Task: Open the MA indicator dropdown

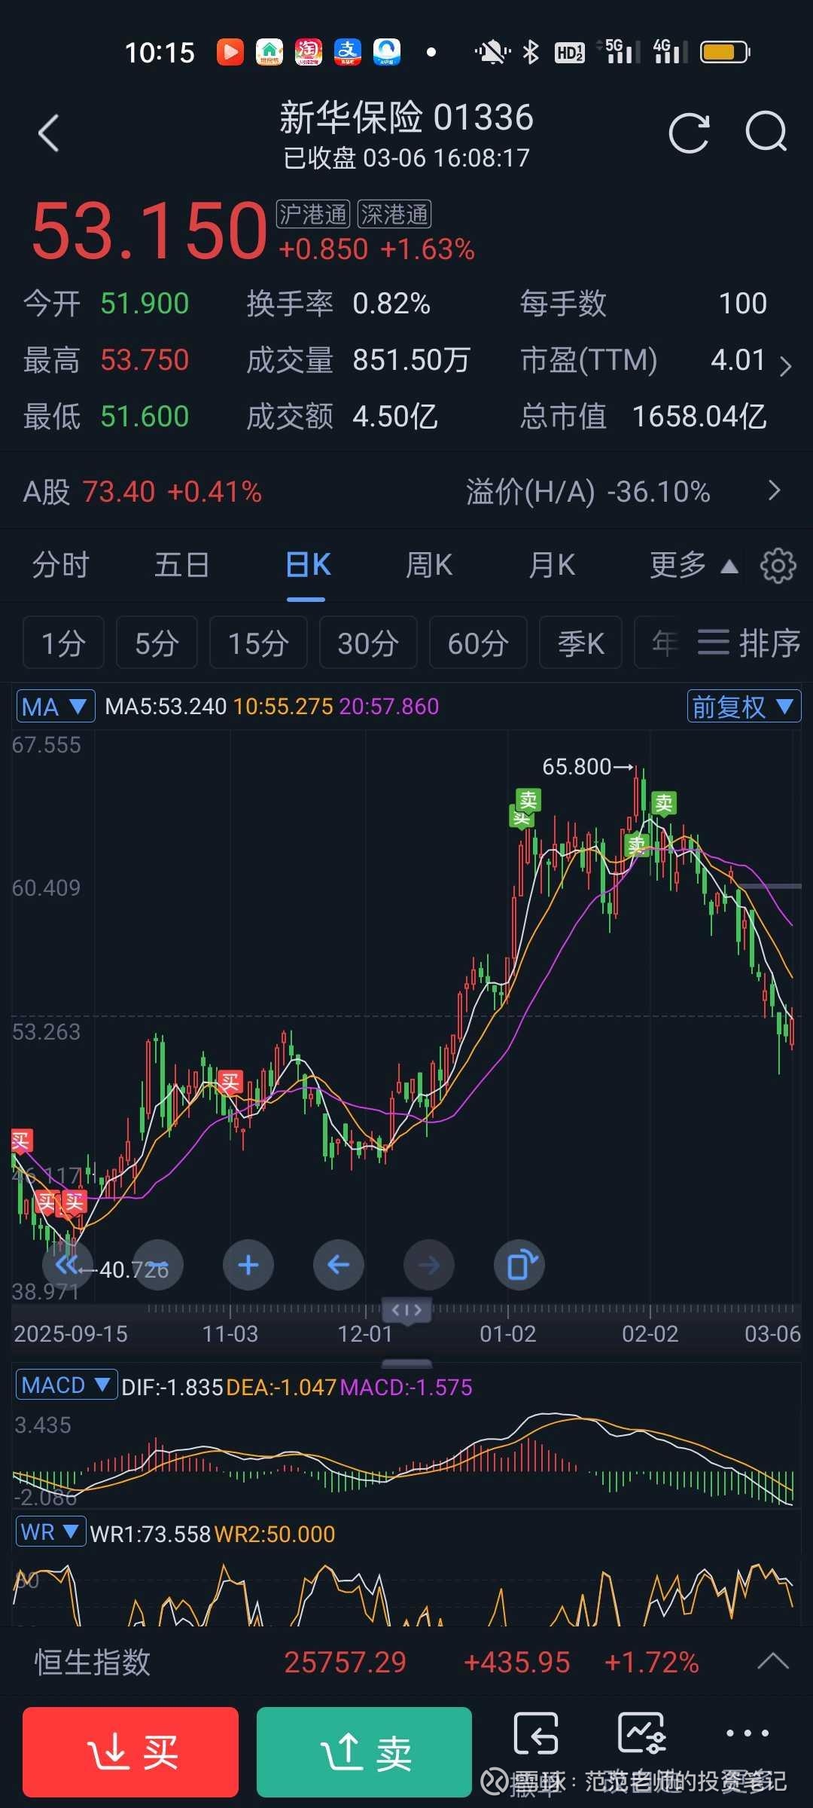Action: (56, 707)
